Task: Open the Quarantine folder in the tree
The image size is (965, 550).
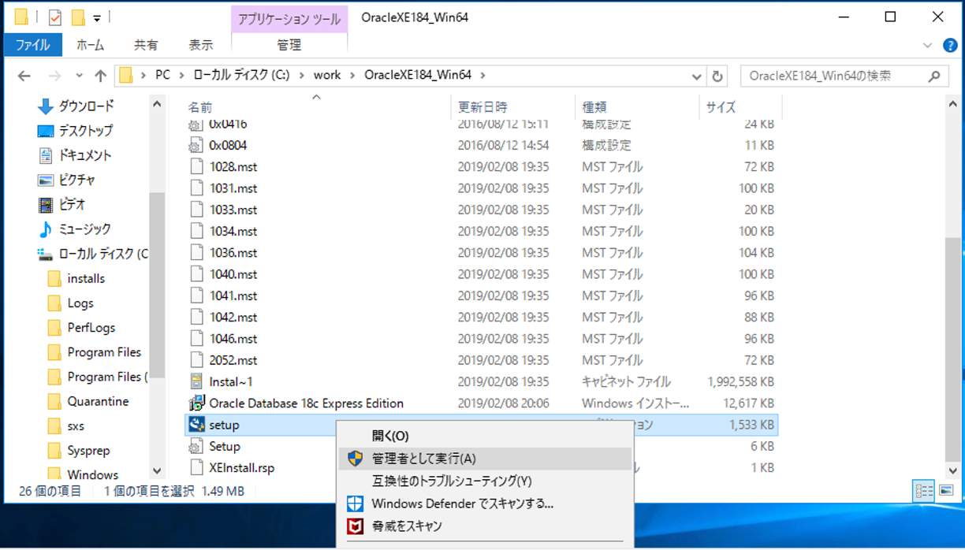Action: tap(98, 401)
